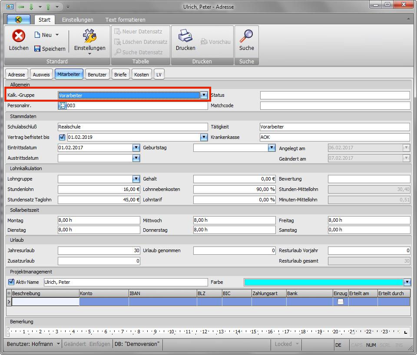Screen dimensions: 417x355
Task: Expand the Locked dropdown in status bar
Action: tap(297, 344)
